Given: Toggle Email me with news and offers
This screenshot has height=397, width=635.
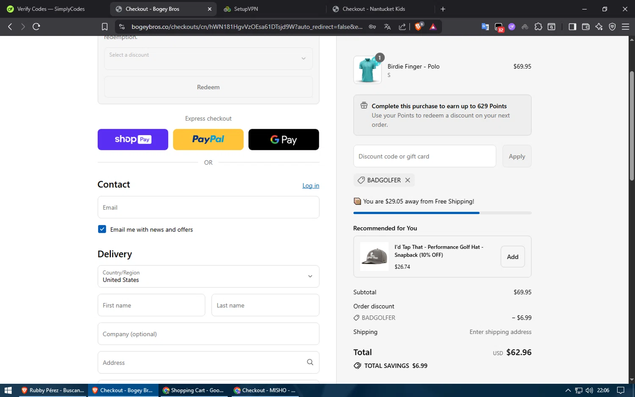Looking at the screenshot, I should [x=102, y=229].
